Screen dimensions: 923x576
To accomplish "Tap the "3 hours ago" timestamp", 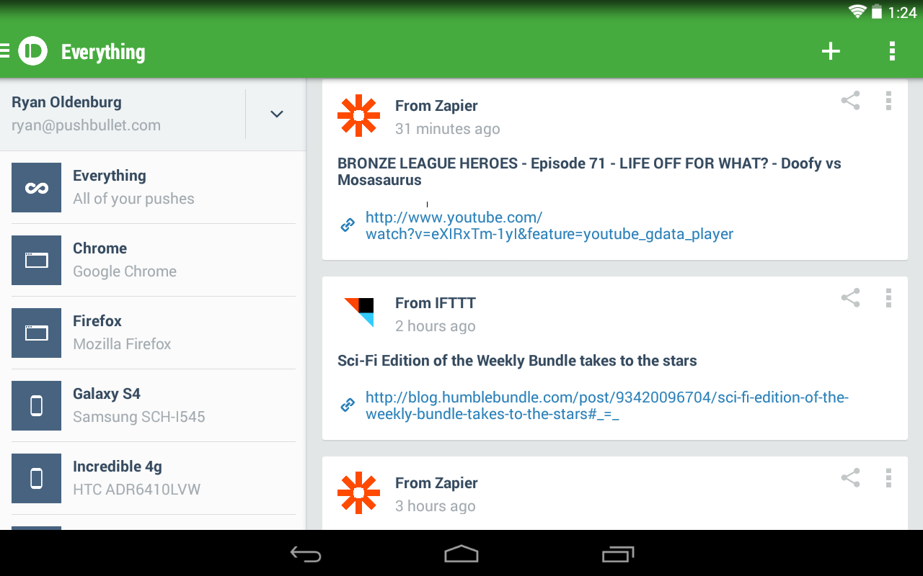I will pos(436,506).
